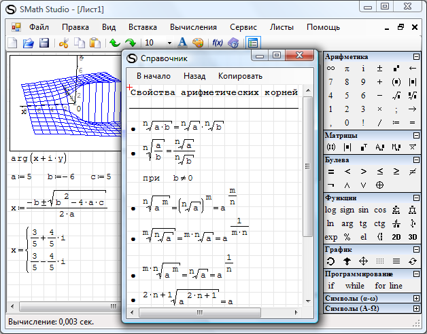Click В начало in Справочник window
Screen dimensions: 427x334
point(154,76)
